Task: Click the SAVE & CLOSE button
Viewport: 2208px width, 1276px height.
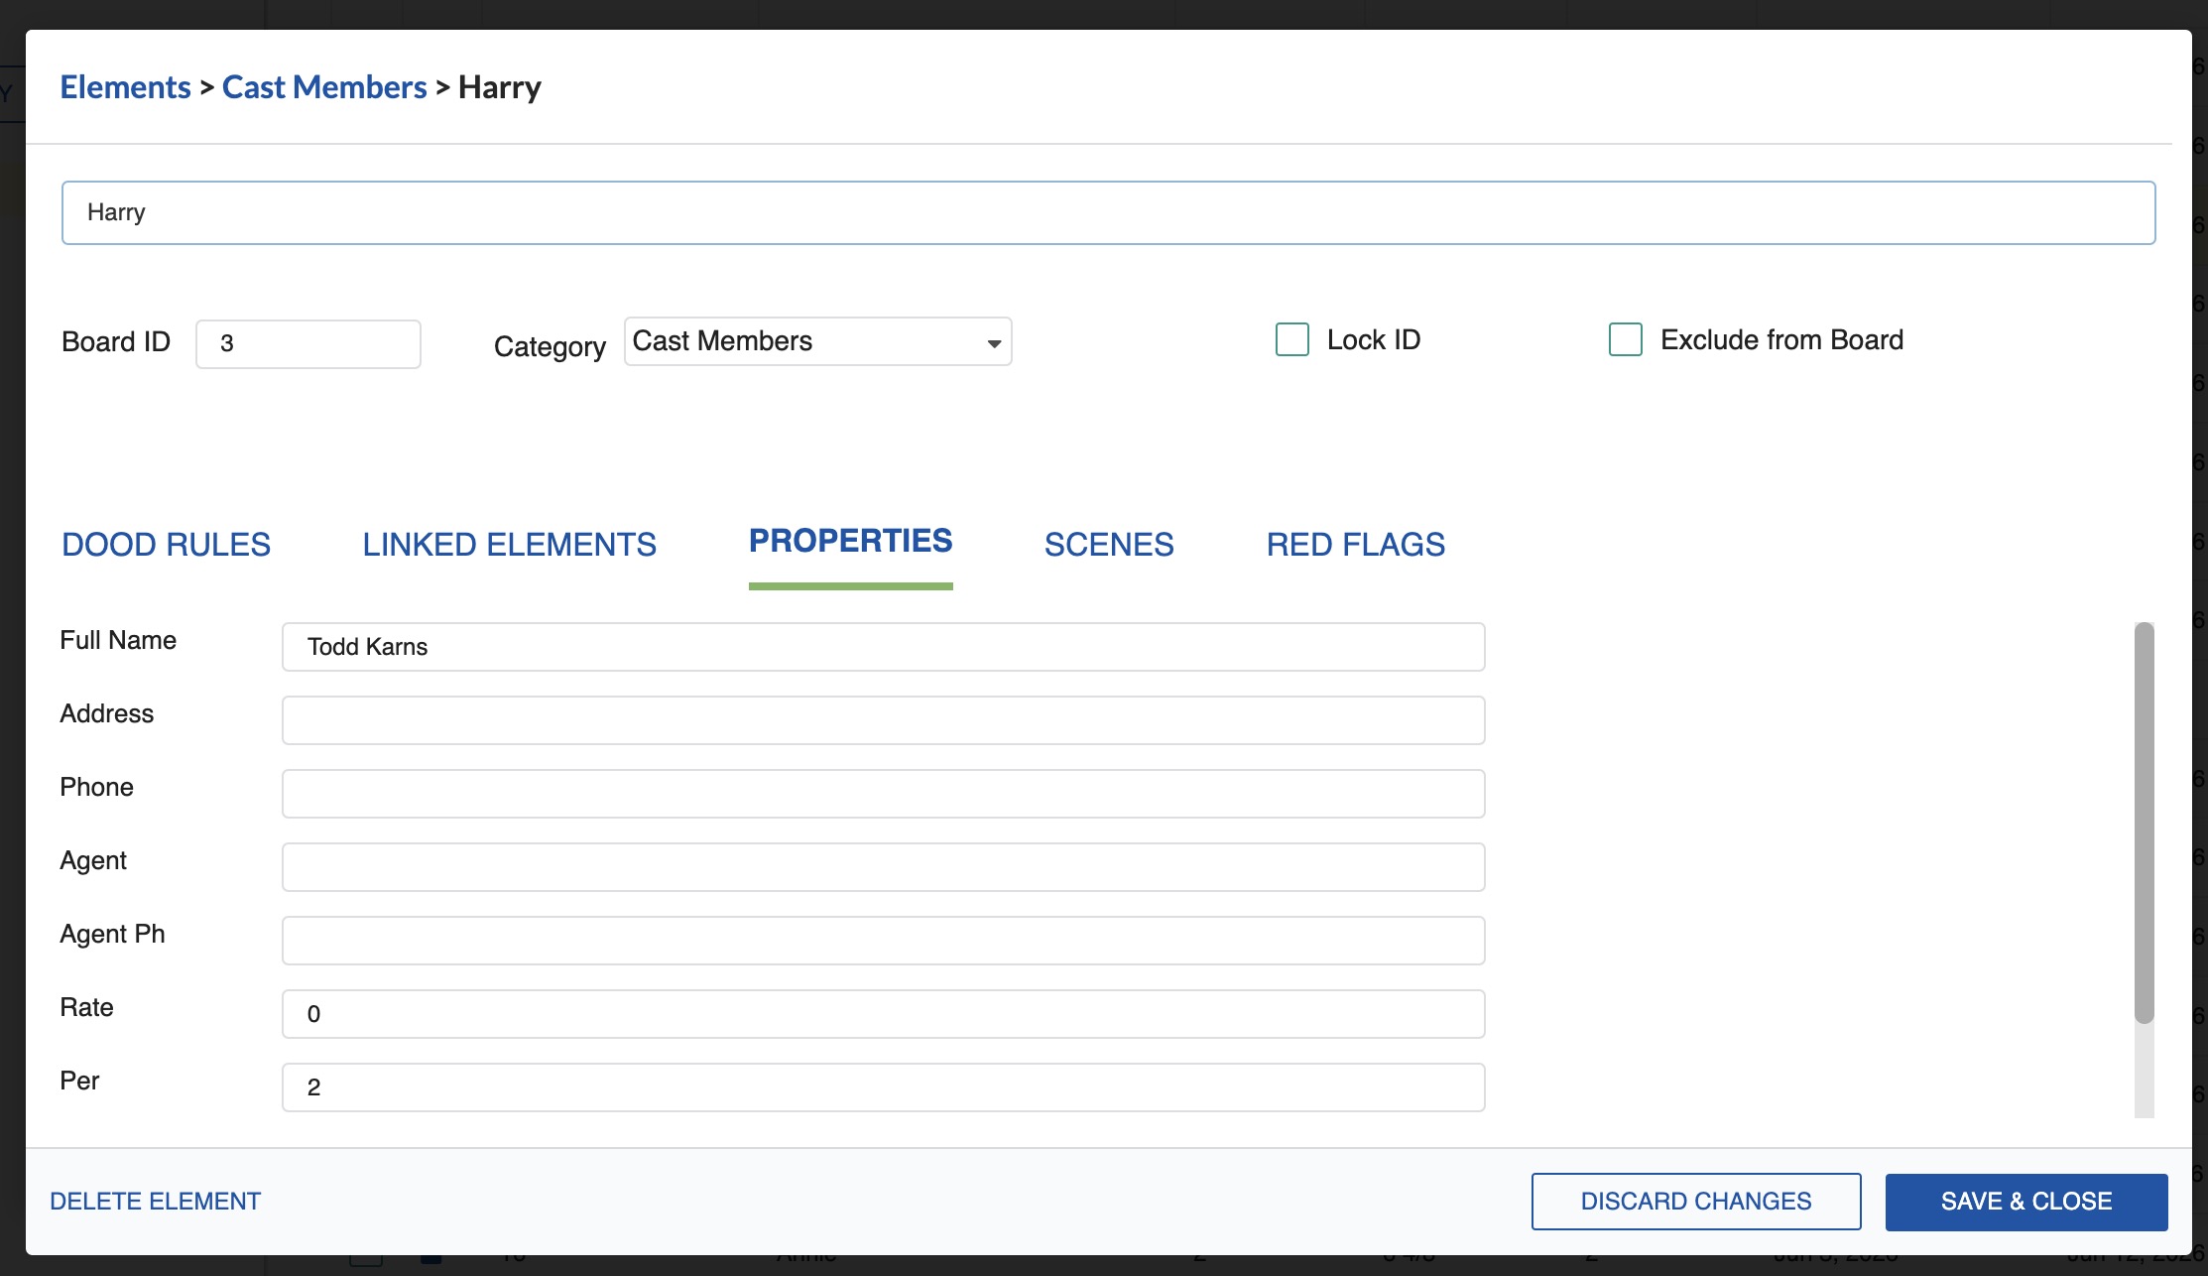Action: (x=2026, y=1201)
